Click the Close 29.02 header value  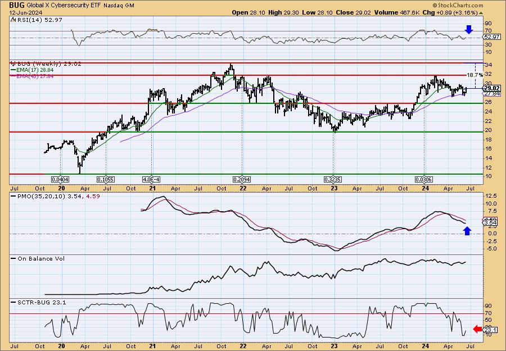(x=353, y=12)
